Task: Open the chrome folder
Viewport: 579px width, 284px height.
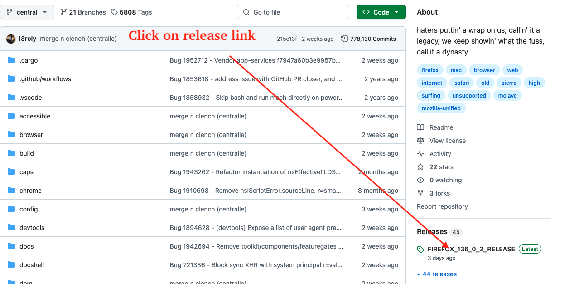Action: coord(30,191)
